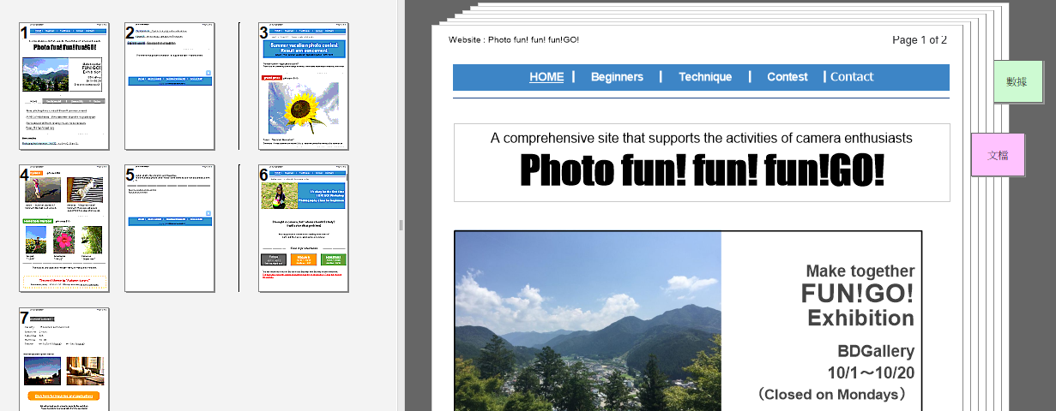The image size is (1056, 411).
Task: Open the Beginners navigation link
Action: [x=617, y=77]
